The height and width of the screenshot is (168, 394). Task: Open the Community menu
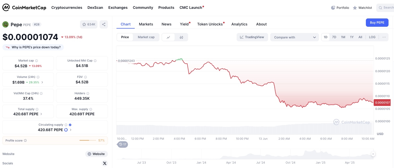[x=143, y=8]
